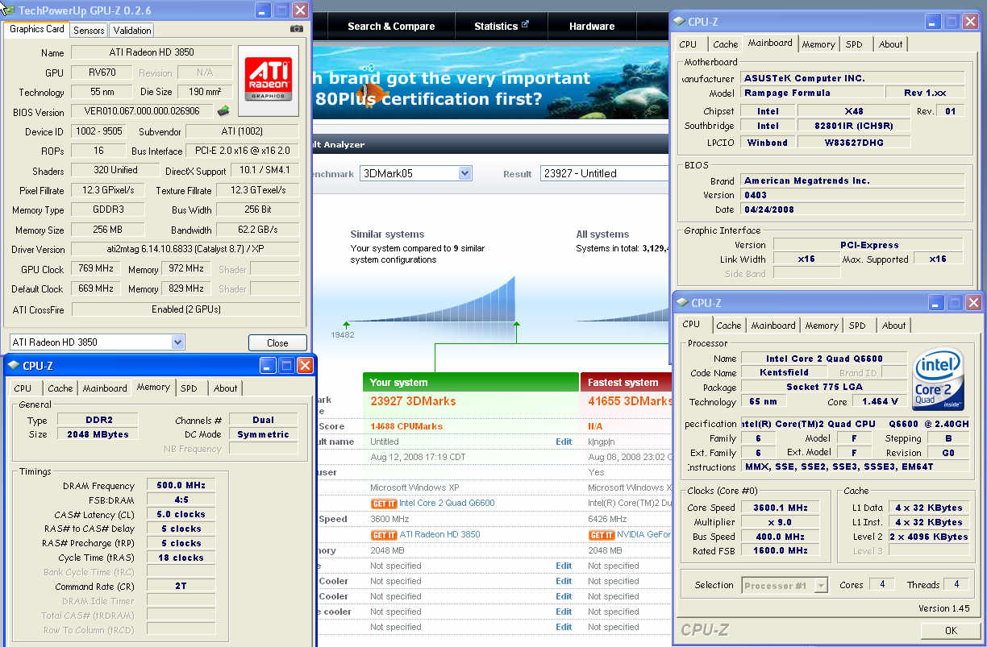Click the Core Speed value 3600.1 MHz
987x647 pixels.
tap(781, 508)
